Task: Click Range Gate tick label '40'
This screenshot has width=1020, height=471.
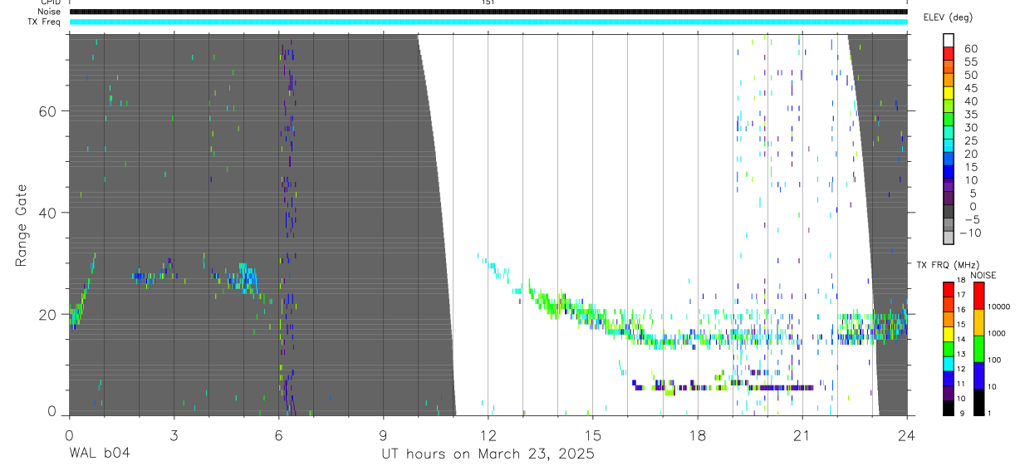Action: tap(46, 213)
